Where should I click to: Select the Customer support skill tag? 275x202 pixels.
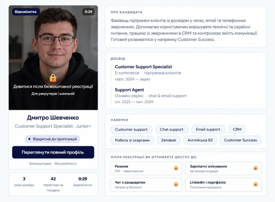[x=131, y=130]
